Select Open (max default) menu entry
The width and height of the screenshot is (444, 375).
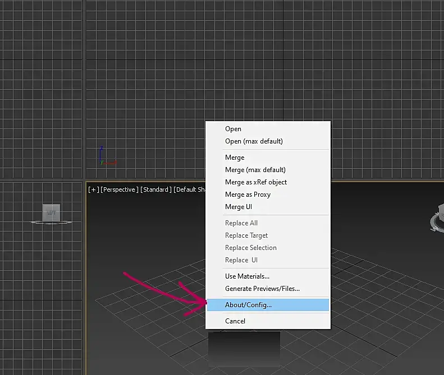pos(268,141)
